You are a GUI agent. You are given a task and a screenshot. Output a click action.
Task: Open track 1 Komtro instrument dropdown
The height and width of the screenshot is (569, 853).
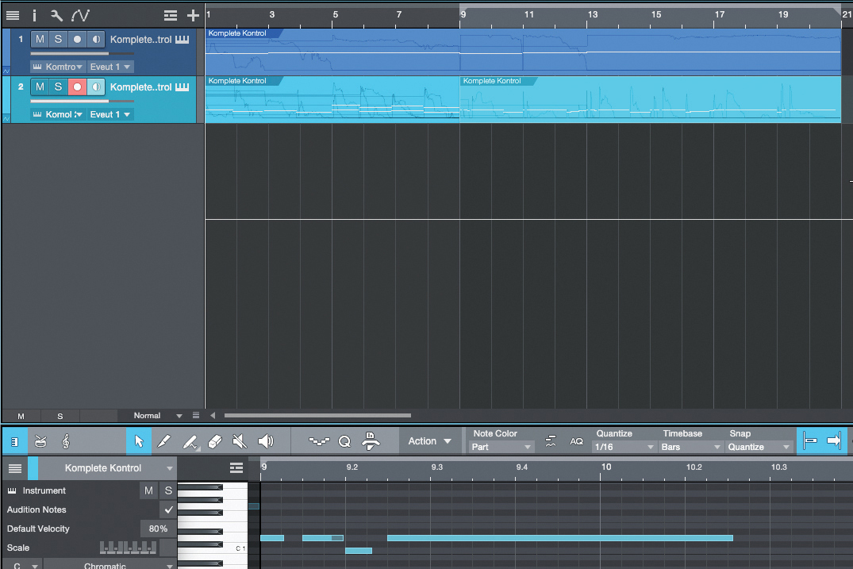tap(57, 67)
